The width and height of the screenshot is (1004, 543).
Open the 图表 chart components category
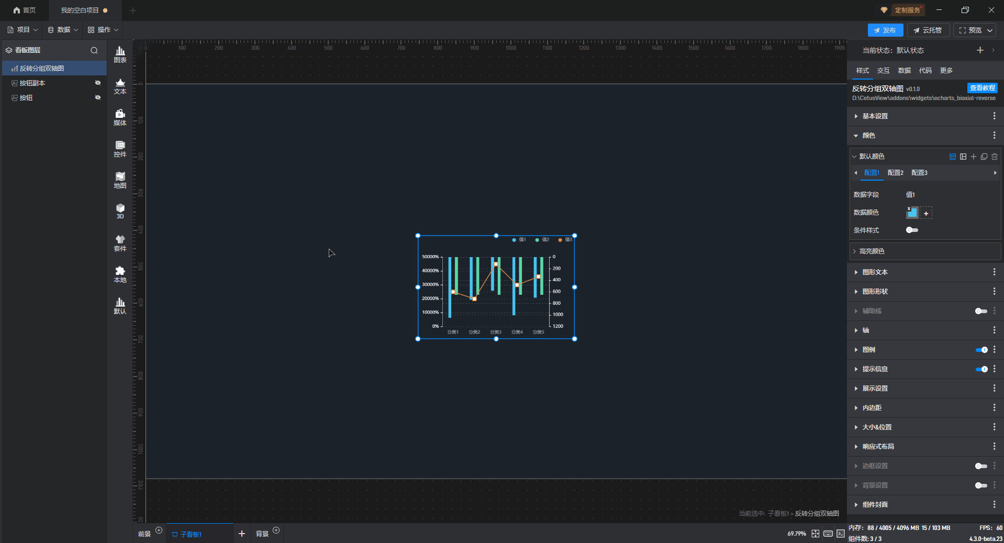[120, 54]
